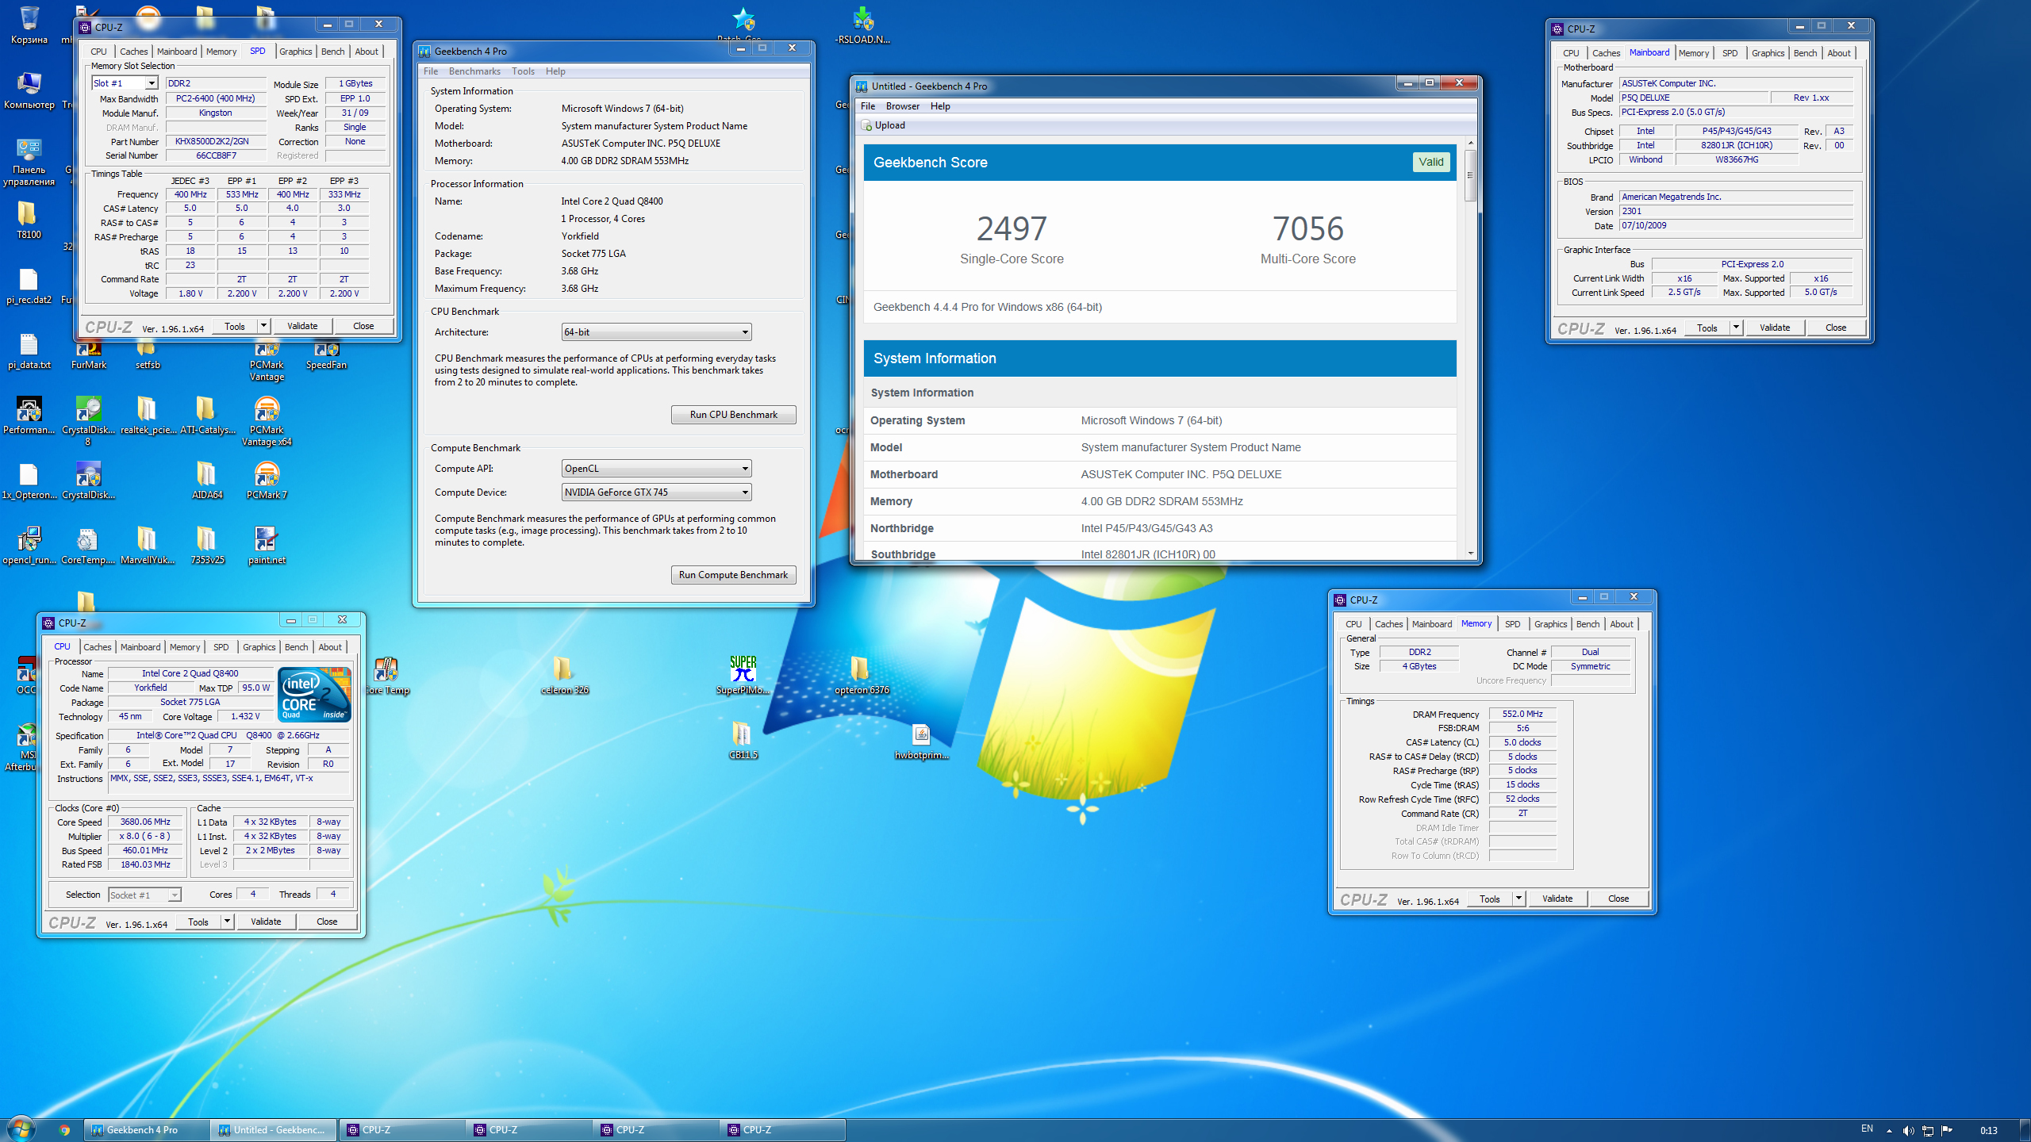Viewport: 2031px width, 1142px height.
Task: Expand Compute API OpenCL dropdown
Action: 656,469
